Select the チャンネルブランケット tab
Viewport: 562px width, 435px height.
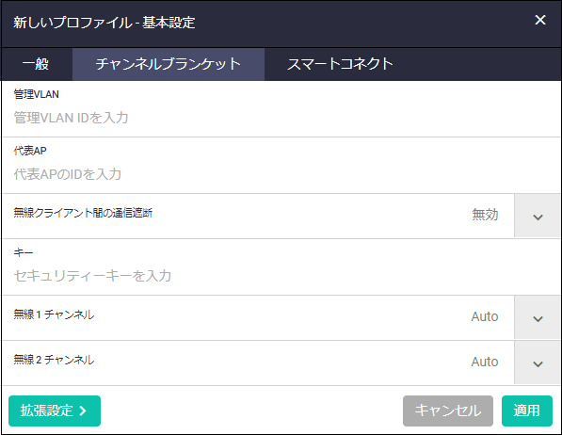pos(169,64)
